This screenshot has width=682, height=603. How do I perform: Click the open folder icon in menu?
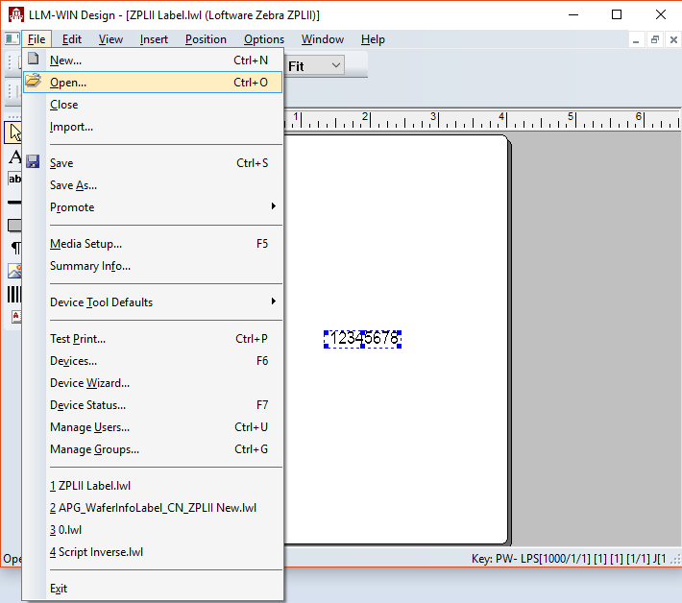click(33, 81)
